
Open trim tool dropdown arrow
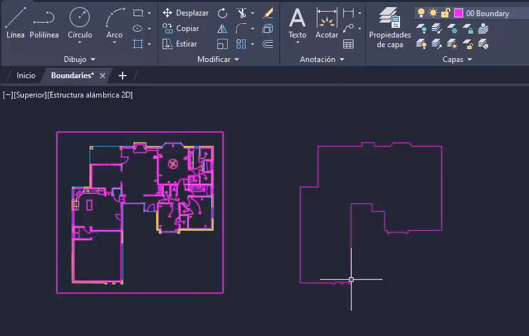252,13
